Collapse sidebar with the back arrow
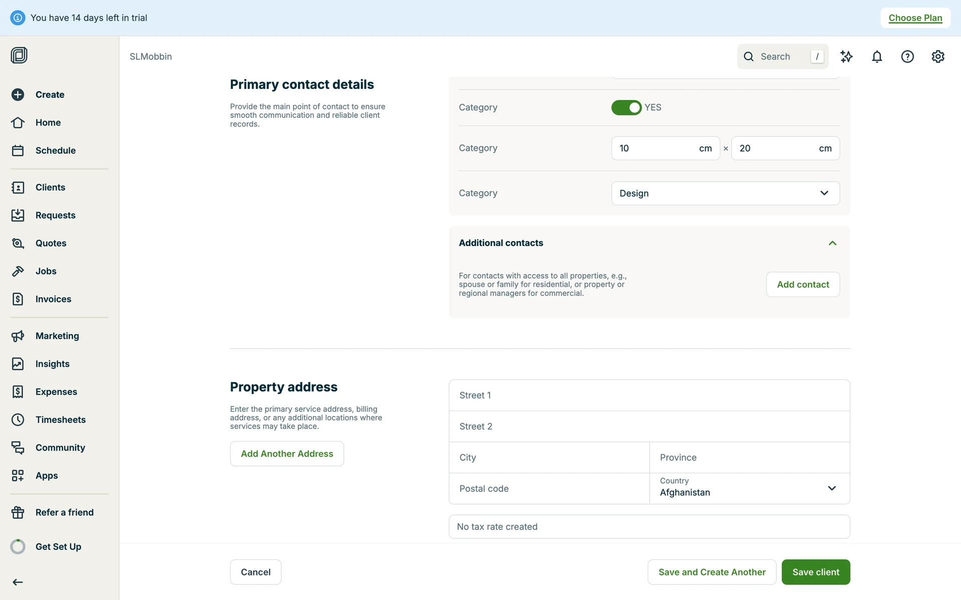 pyautogui.click(x=18, y=582)
